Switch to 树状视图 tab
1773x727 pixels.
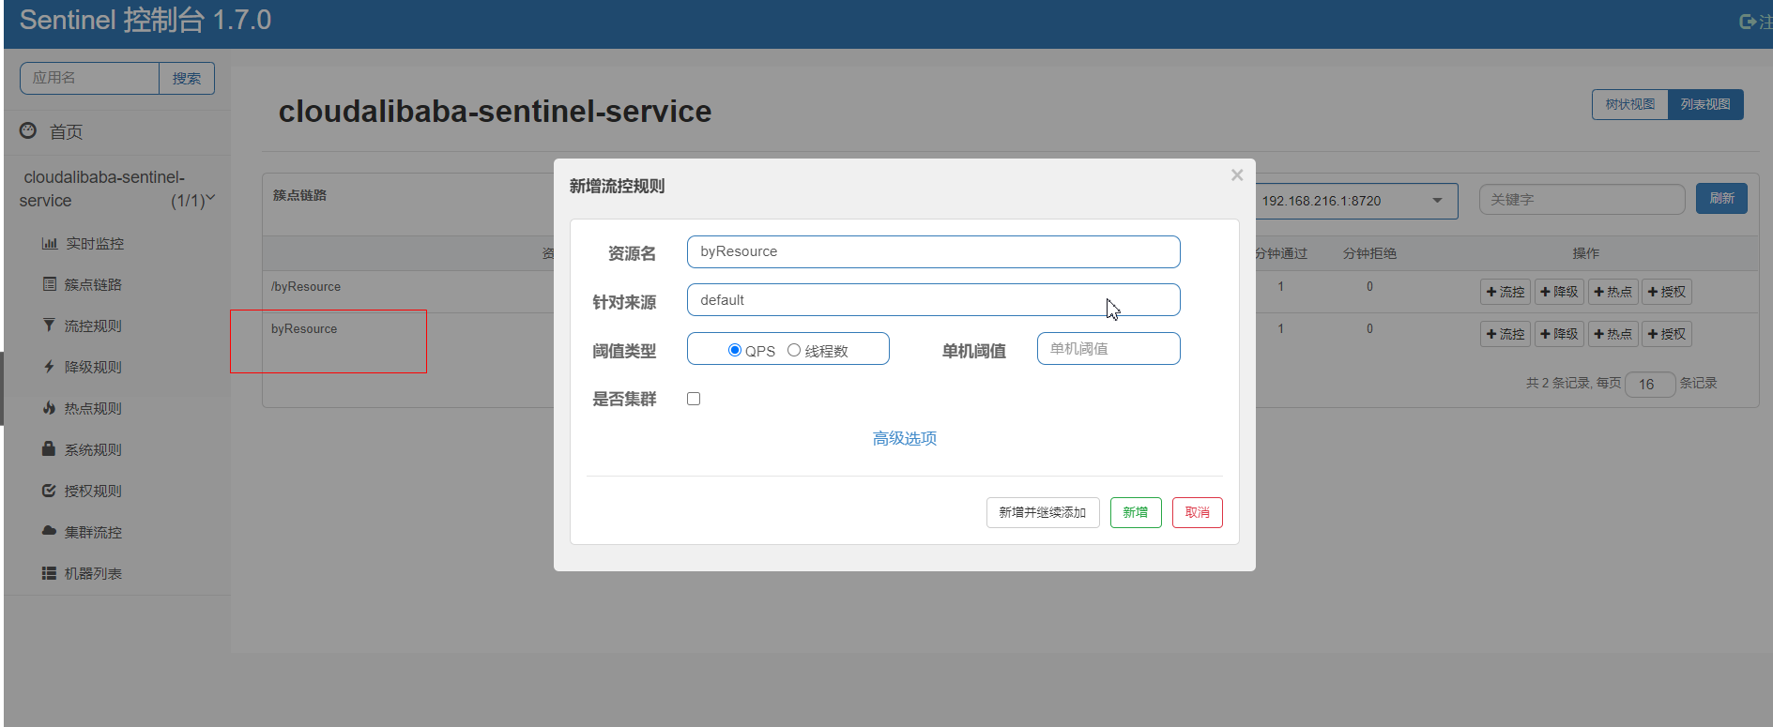[x=1630, y=104]
